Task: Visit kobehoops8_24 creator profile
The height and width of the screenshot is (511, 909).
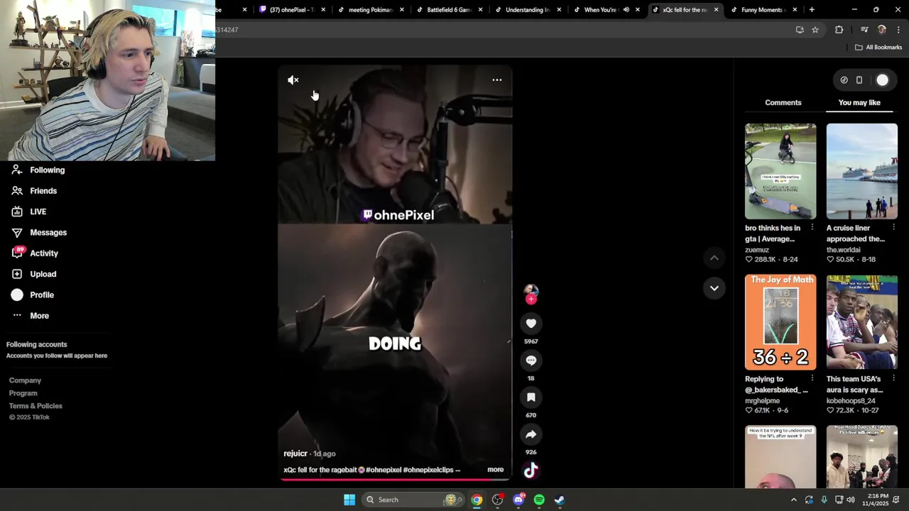Action: 851,401
